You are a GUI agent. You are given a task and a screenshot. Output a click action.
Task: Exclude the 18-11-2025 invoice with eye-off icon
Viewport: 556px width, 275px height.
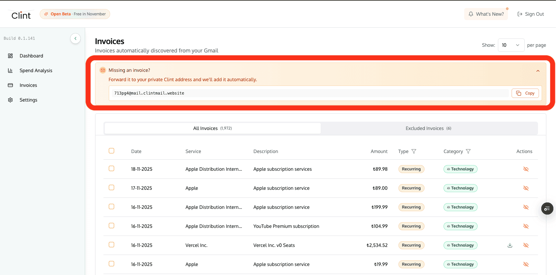526,169
